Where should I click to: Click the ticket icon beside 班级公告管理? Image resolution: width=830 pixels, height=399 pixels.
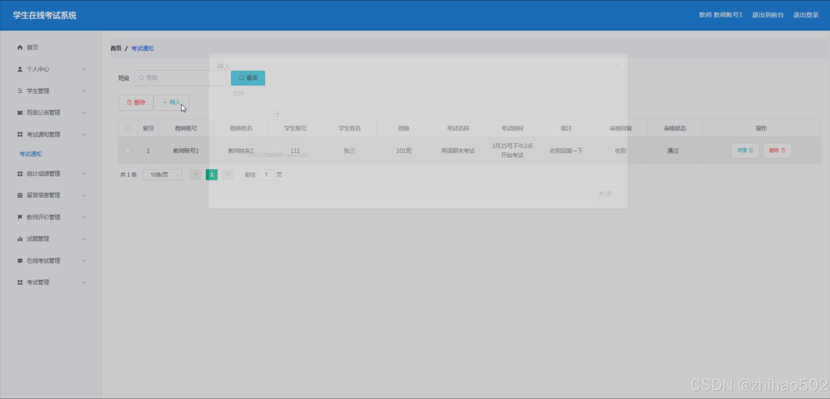pos(20,113)
